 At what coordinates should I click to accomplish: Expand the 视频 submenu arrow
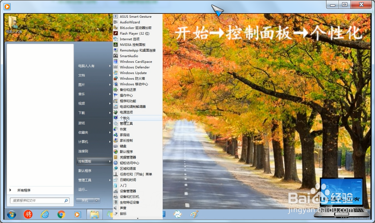110,104
